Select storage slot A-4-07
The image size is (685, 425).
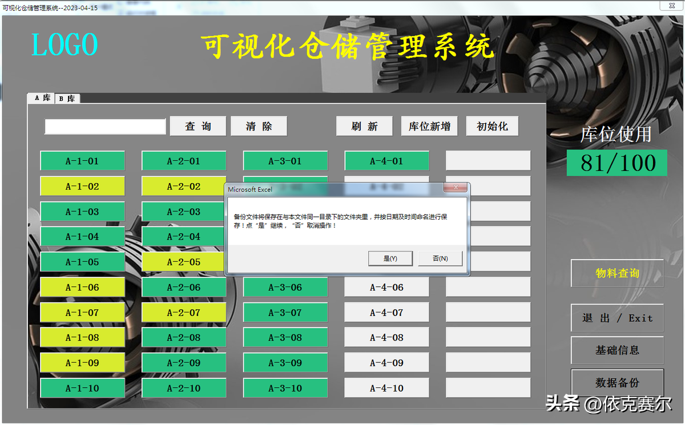tap(386, 312)
